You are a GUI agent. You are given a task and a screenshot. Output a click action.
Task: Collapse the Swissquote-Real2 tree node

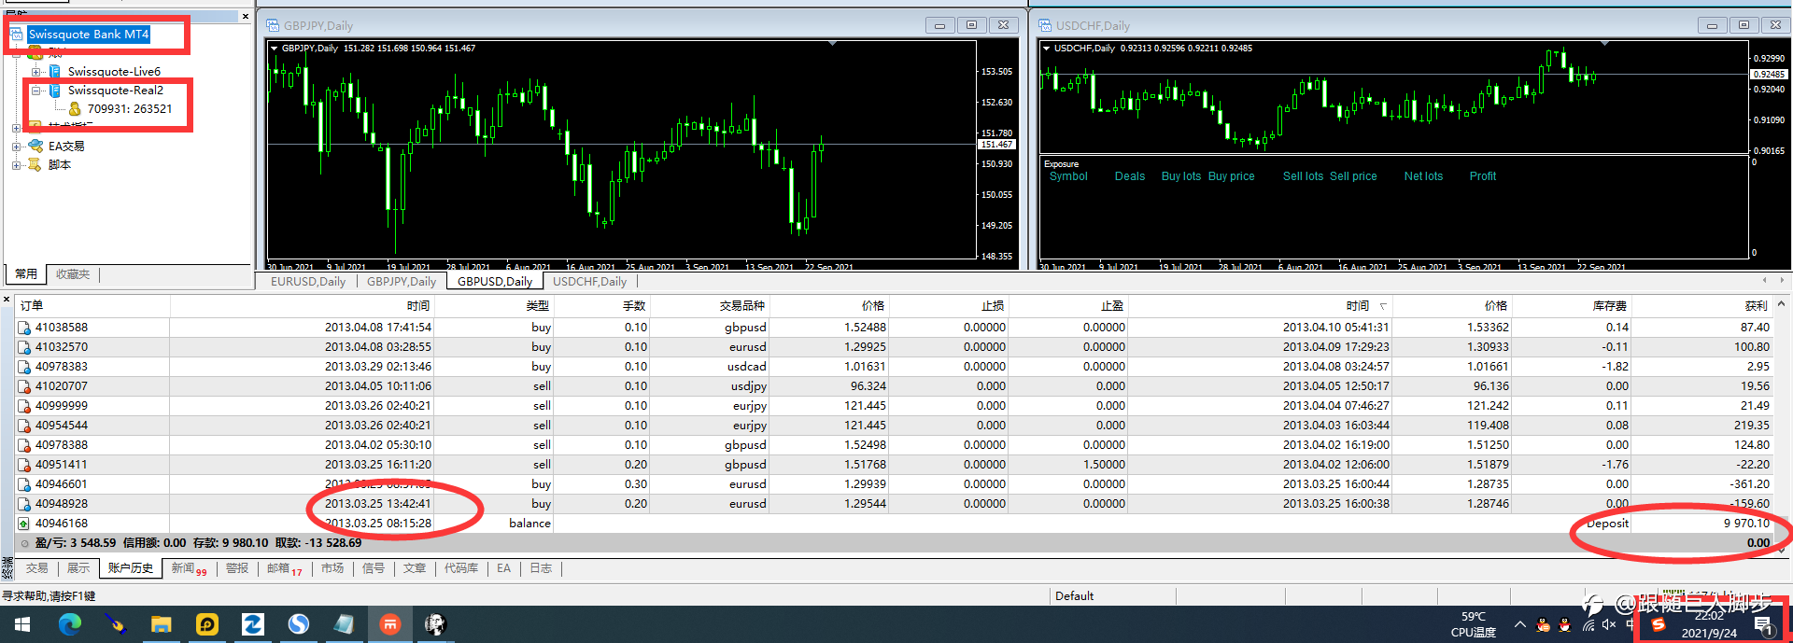click(35, 91)
